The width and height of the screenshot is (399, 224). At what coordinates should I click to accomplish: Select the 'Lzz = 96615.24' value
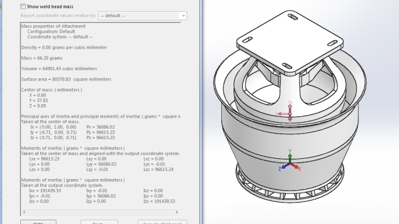(x=158, y=169)
